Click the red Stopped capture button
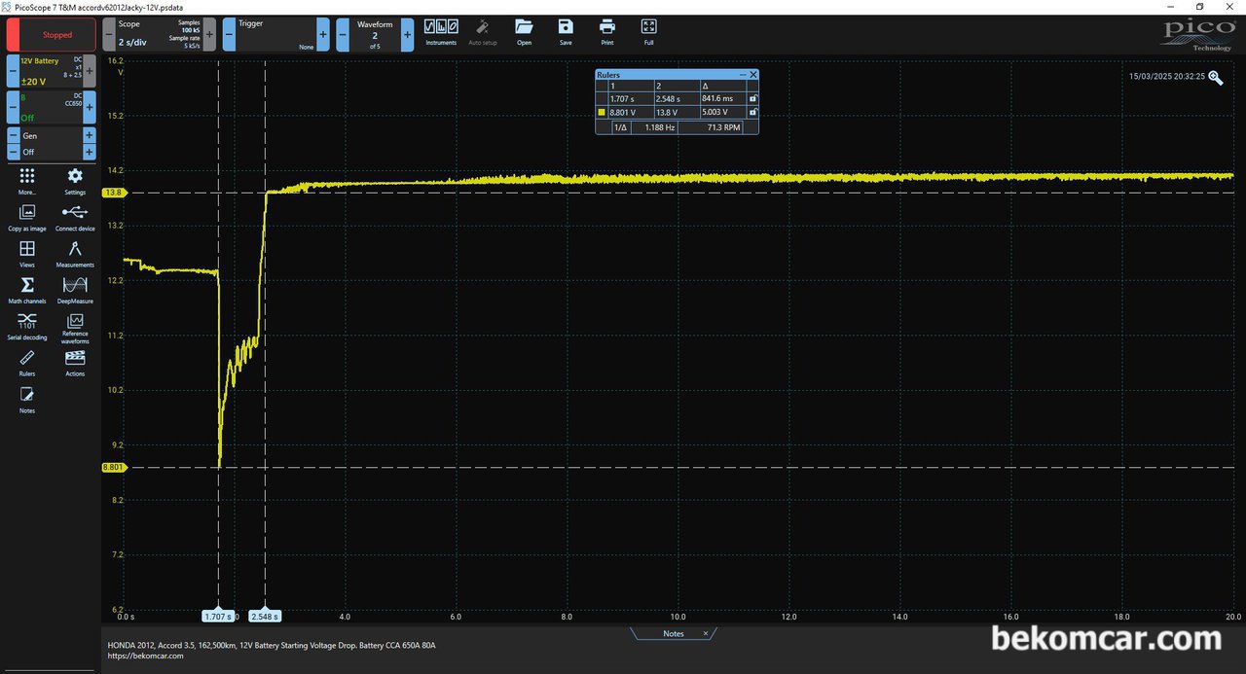The image size is (1246, 674). 50,34
